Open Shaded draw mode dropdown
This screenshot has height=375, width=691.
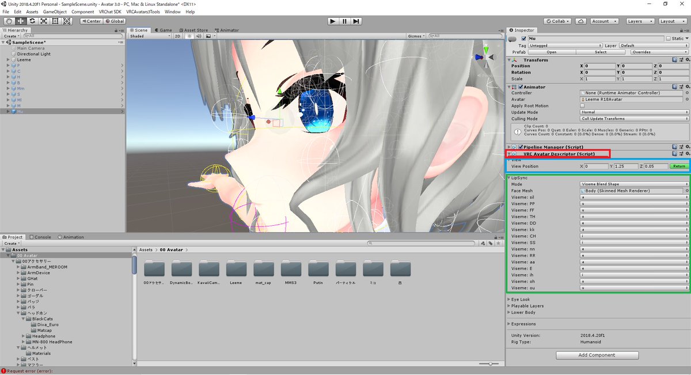coord(150,36)
